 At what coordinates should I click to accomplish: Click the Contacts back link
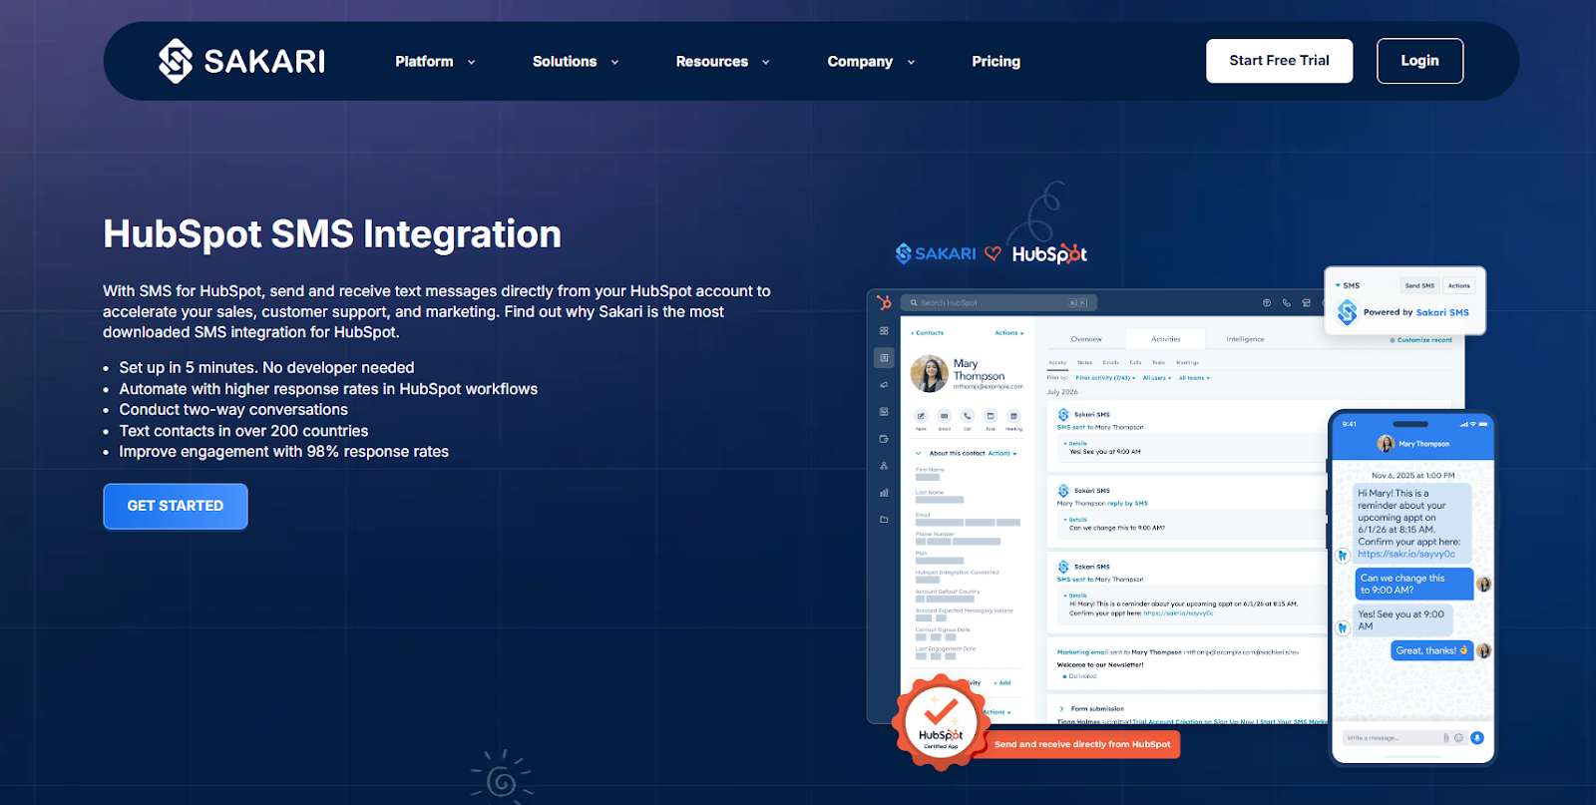coord(927,333)
